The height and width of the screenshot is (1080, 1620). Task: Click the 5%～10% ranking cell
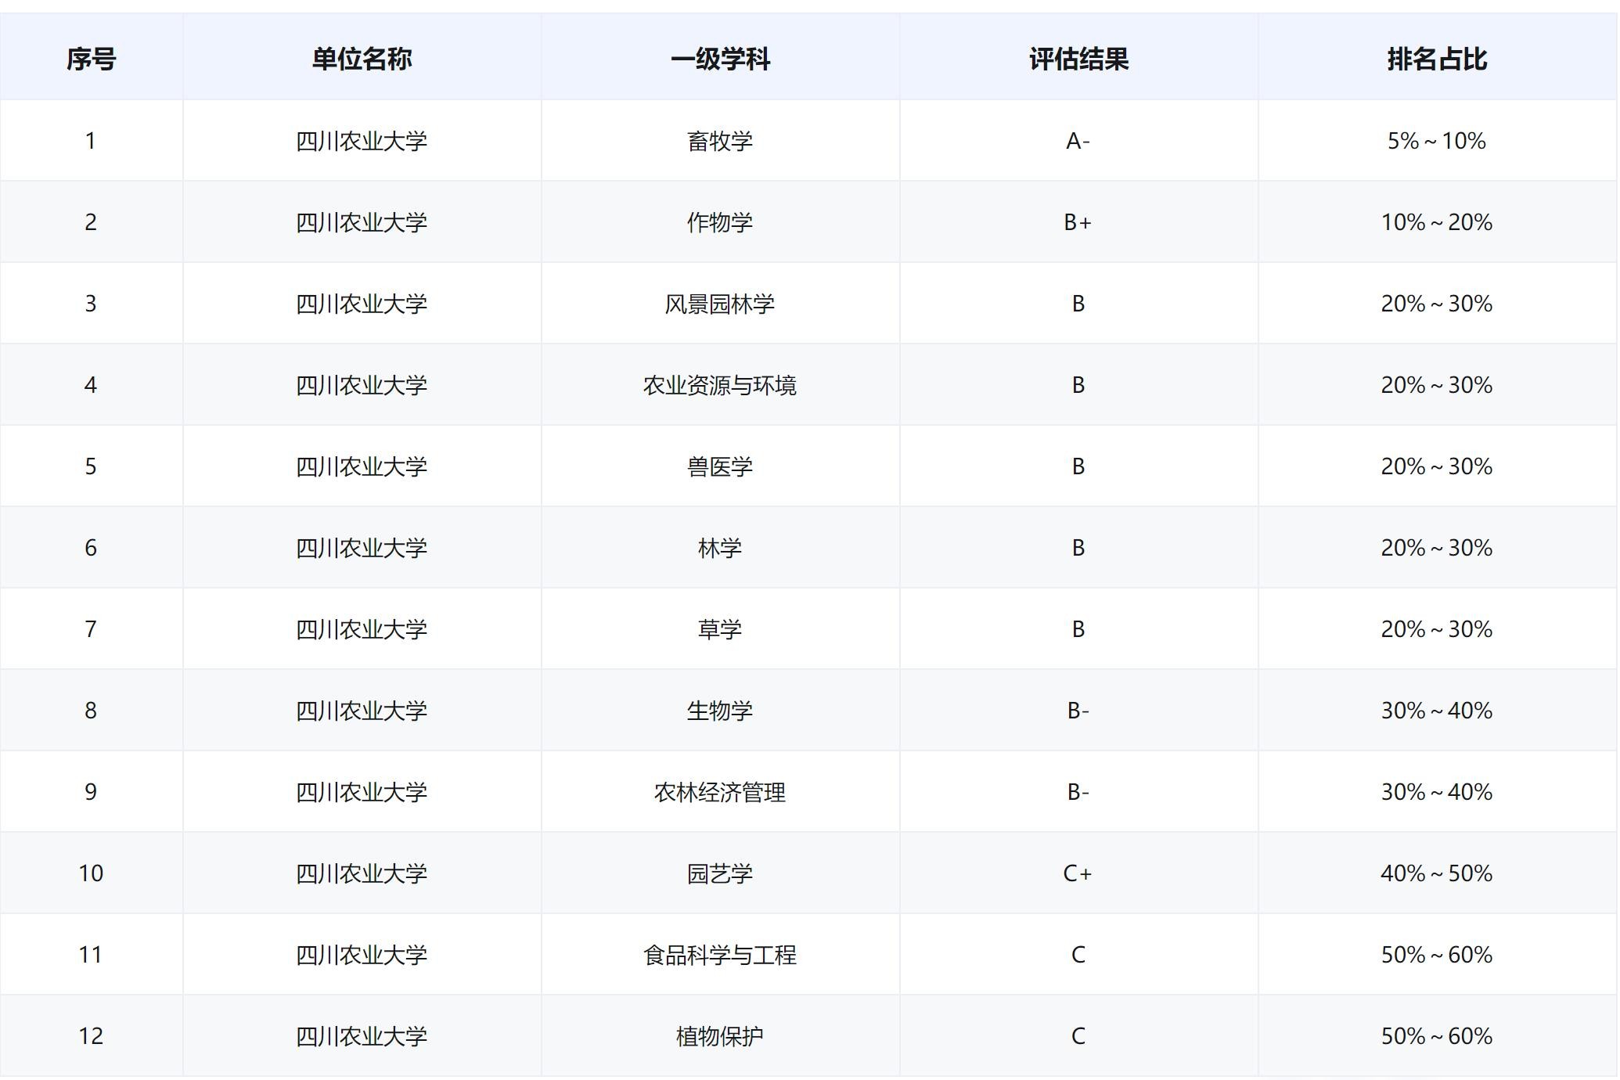click(x=1437, y=141)
